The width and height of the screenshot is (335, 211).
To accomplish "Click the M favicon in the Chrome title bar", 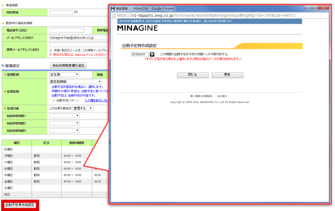I will coord(113,8).
